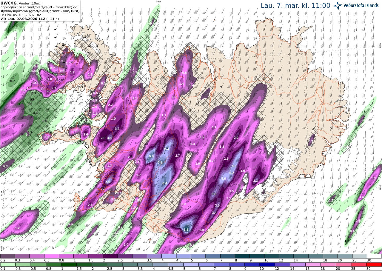The width and height of the screenshot is (382, 271).
Task: Pick the deep blue lower-row swatch starting at 10
Action: coord(267,264)
